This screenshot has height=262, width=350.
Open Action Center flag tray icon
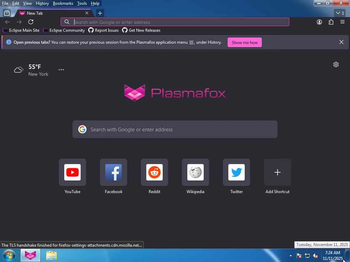tap(299, 256)
